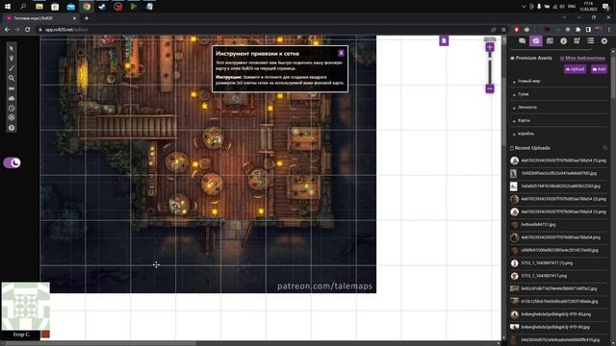
Task: Select upload 5753_1_1643907417.png
Action: [x=558, y=276]
